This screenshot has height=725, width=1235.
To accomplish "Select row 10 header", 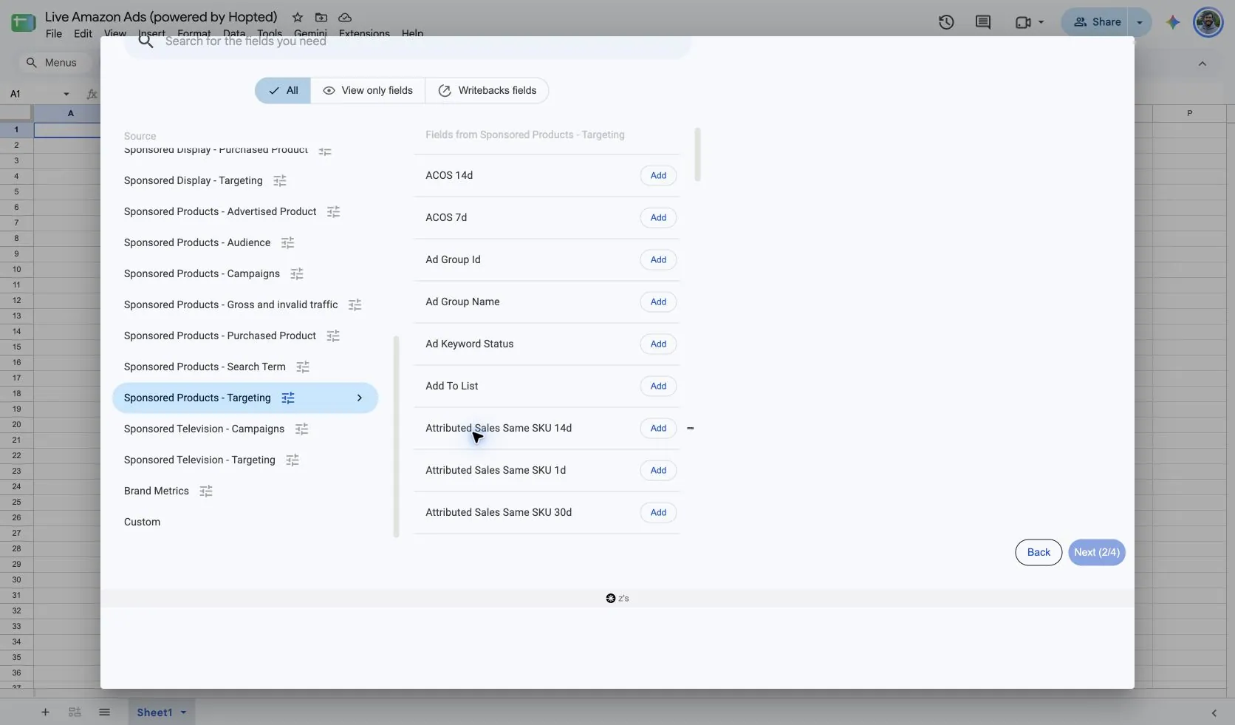I will point(16,269).
